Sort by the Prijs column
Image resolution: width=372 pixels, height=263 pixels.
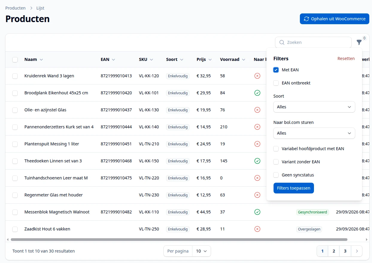204,59
